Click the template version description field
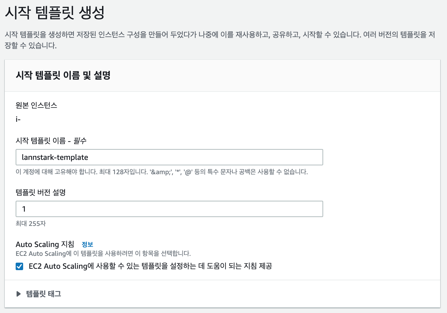447x313 pixels. [x=169, y=209]
